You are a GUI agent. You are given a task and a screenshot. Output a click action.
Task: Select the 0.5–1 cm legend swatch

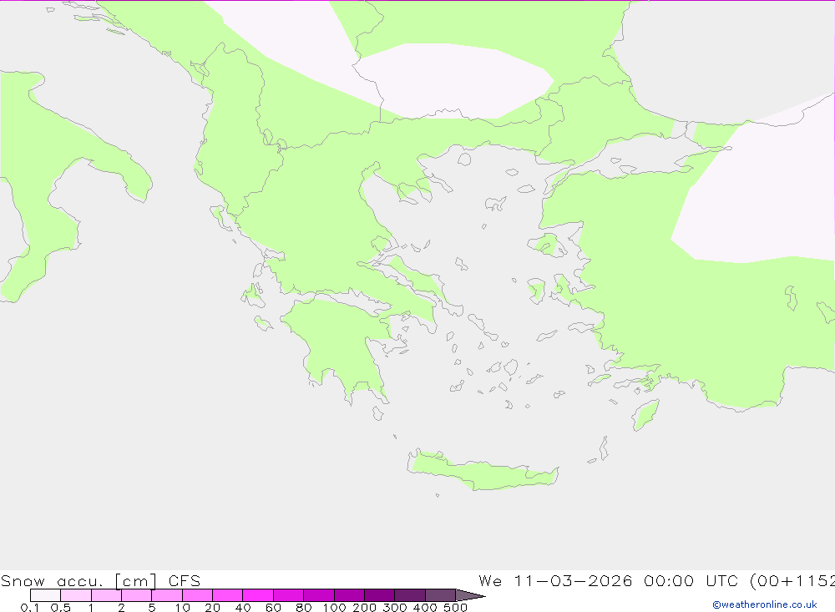(x=76, y=595)
